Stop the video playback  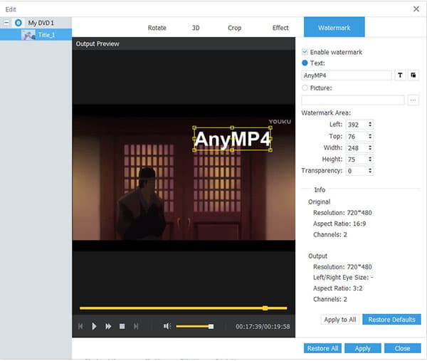pos(122,326)
